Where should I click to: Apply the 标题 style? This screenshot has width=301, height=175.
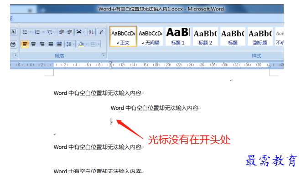tap(233, 36)
